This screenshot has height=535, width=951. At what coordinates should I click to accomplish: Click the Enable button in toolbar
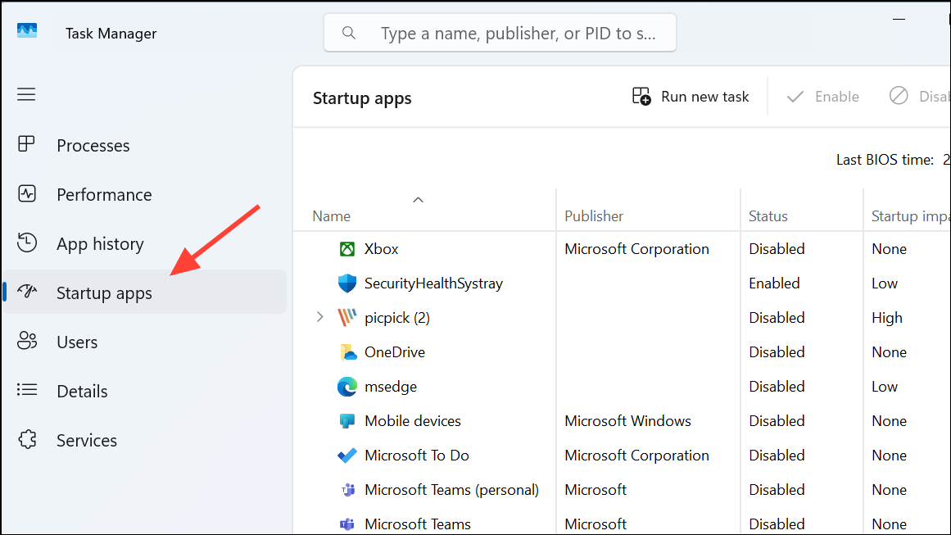click(x=822, y=97)
